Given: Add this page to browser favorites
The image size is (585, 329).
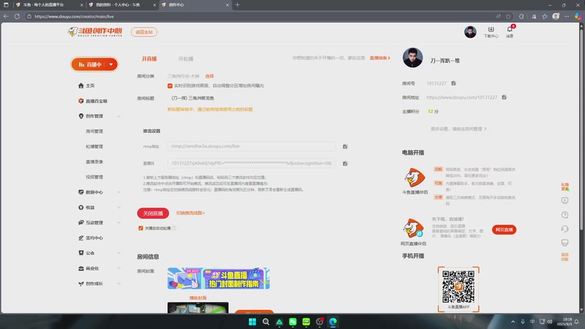Looking at the screenshot, I should [508, 16].
